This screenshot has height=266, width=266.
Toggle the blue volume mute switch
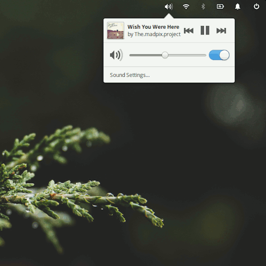219,55
